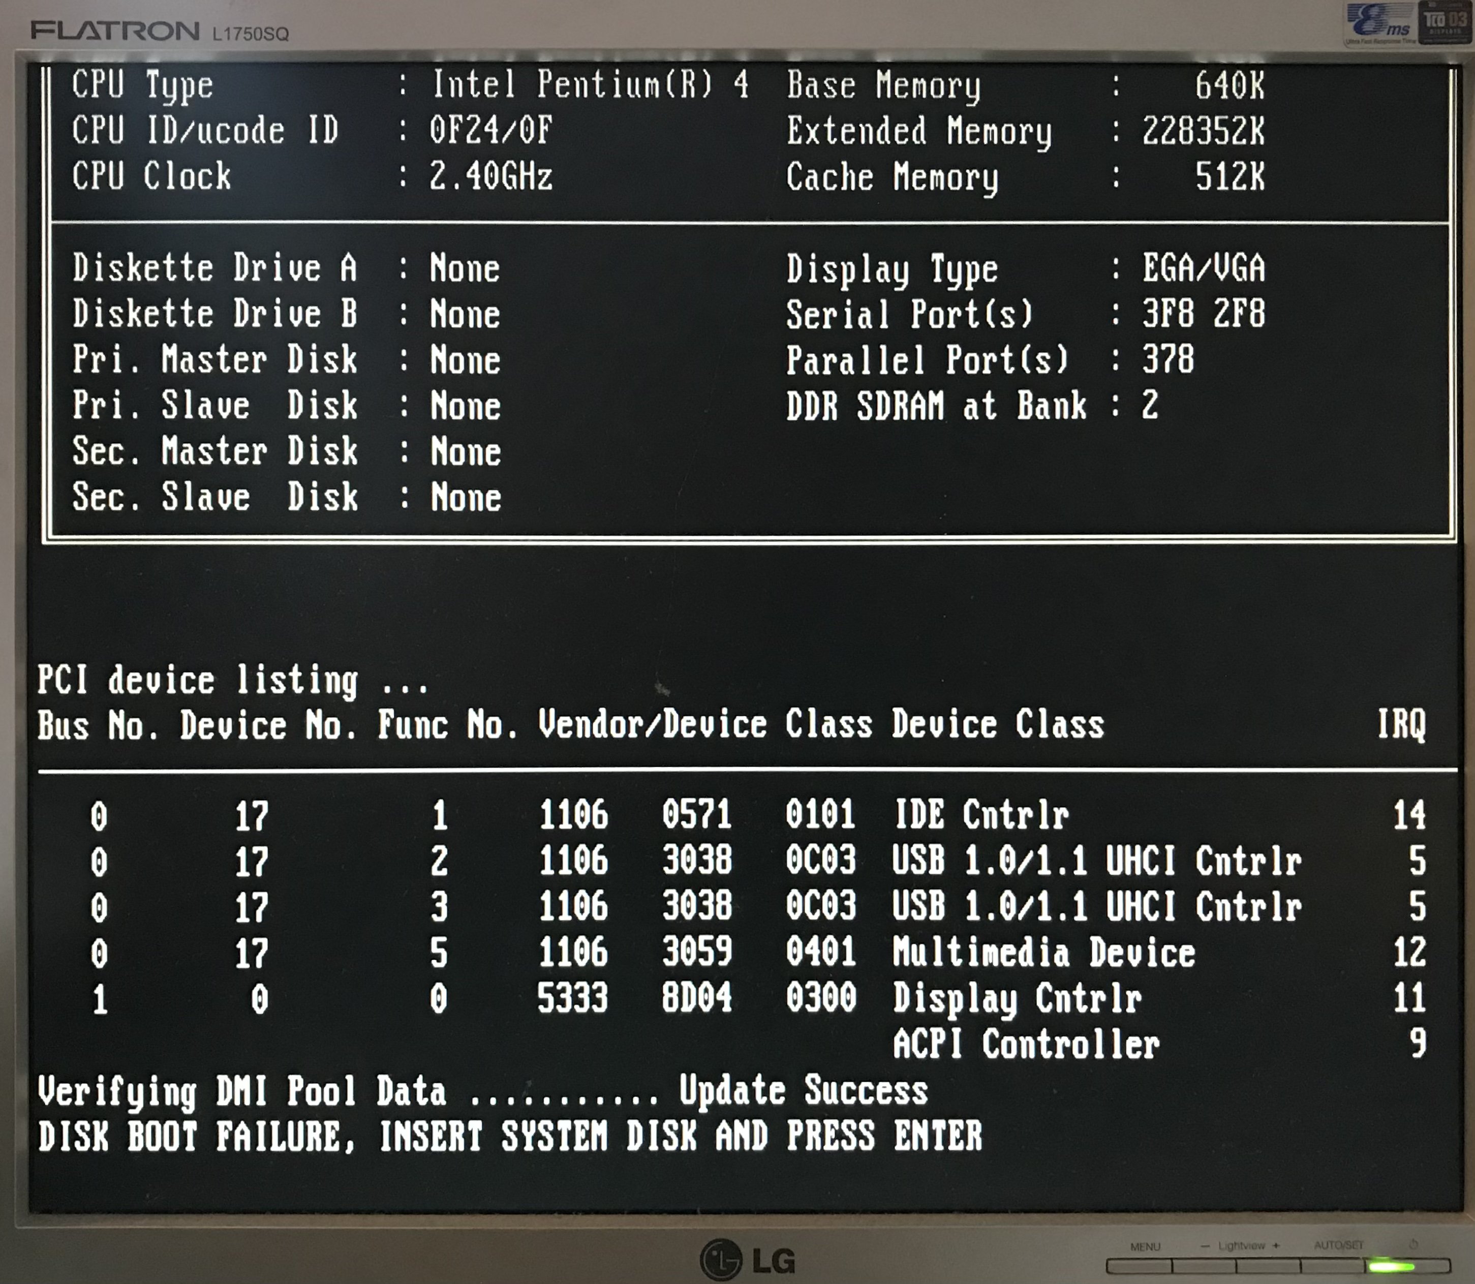
Task: Click the FLATRON brand logo
Action: click(115, 31)
